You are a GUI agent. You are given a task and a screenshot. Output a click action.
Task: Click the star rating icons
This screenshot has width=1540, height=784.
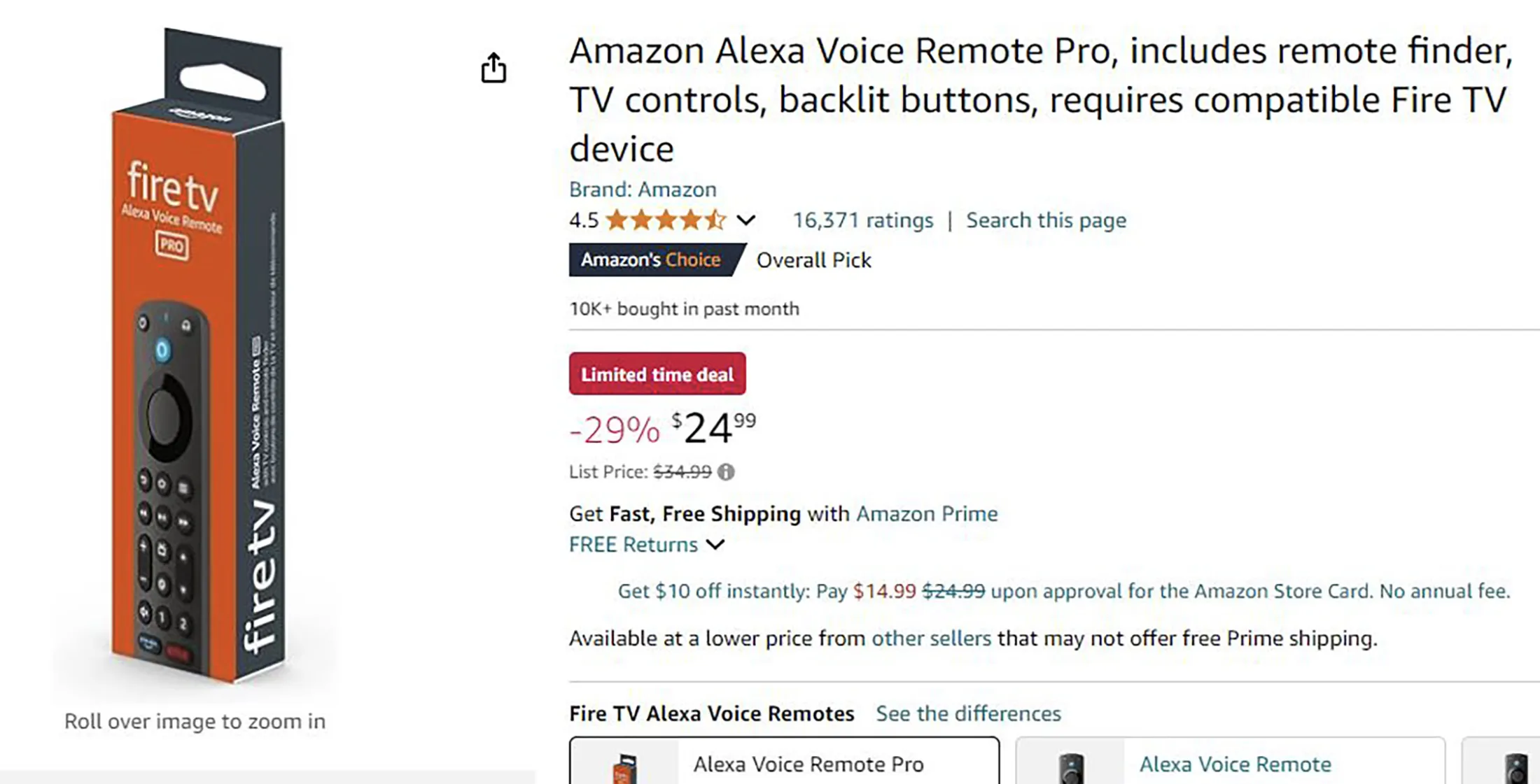coord(666,220)
